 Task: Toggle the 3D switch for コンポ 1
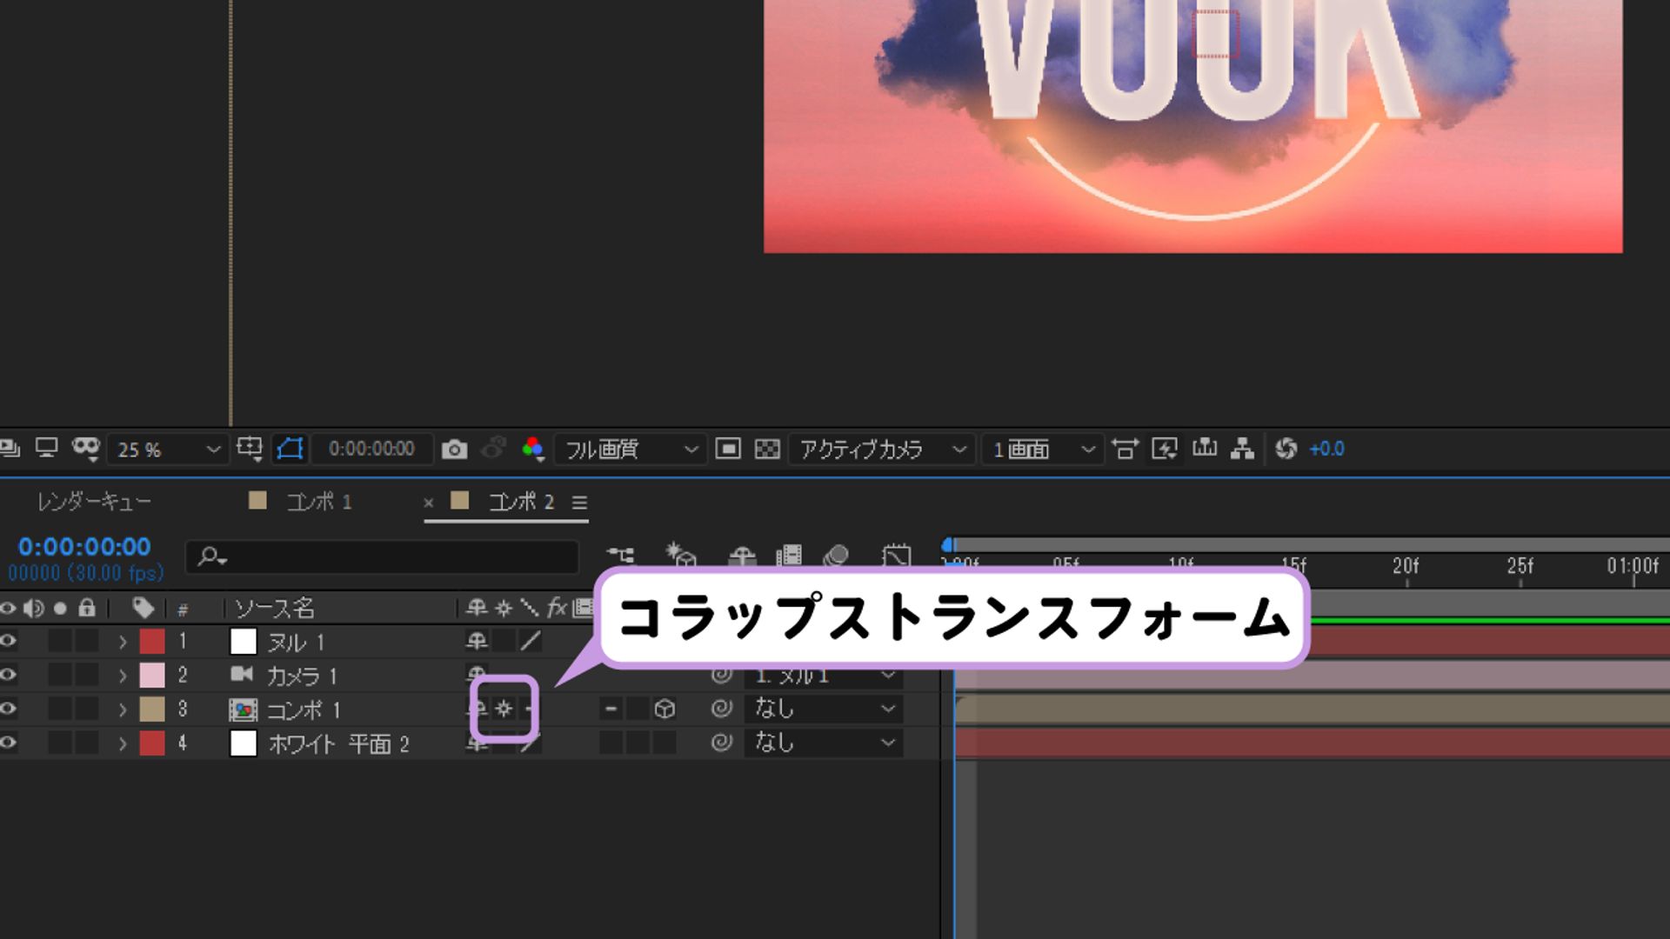click(x=665, y=709)
